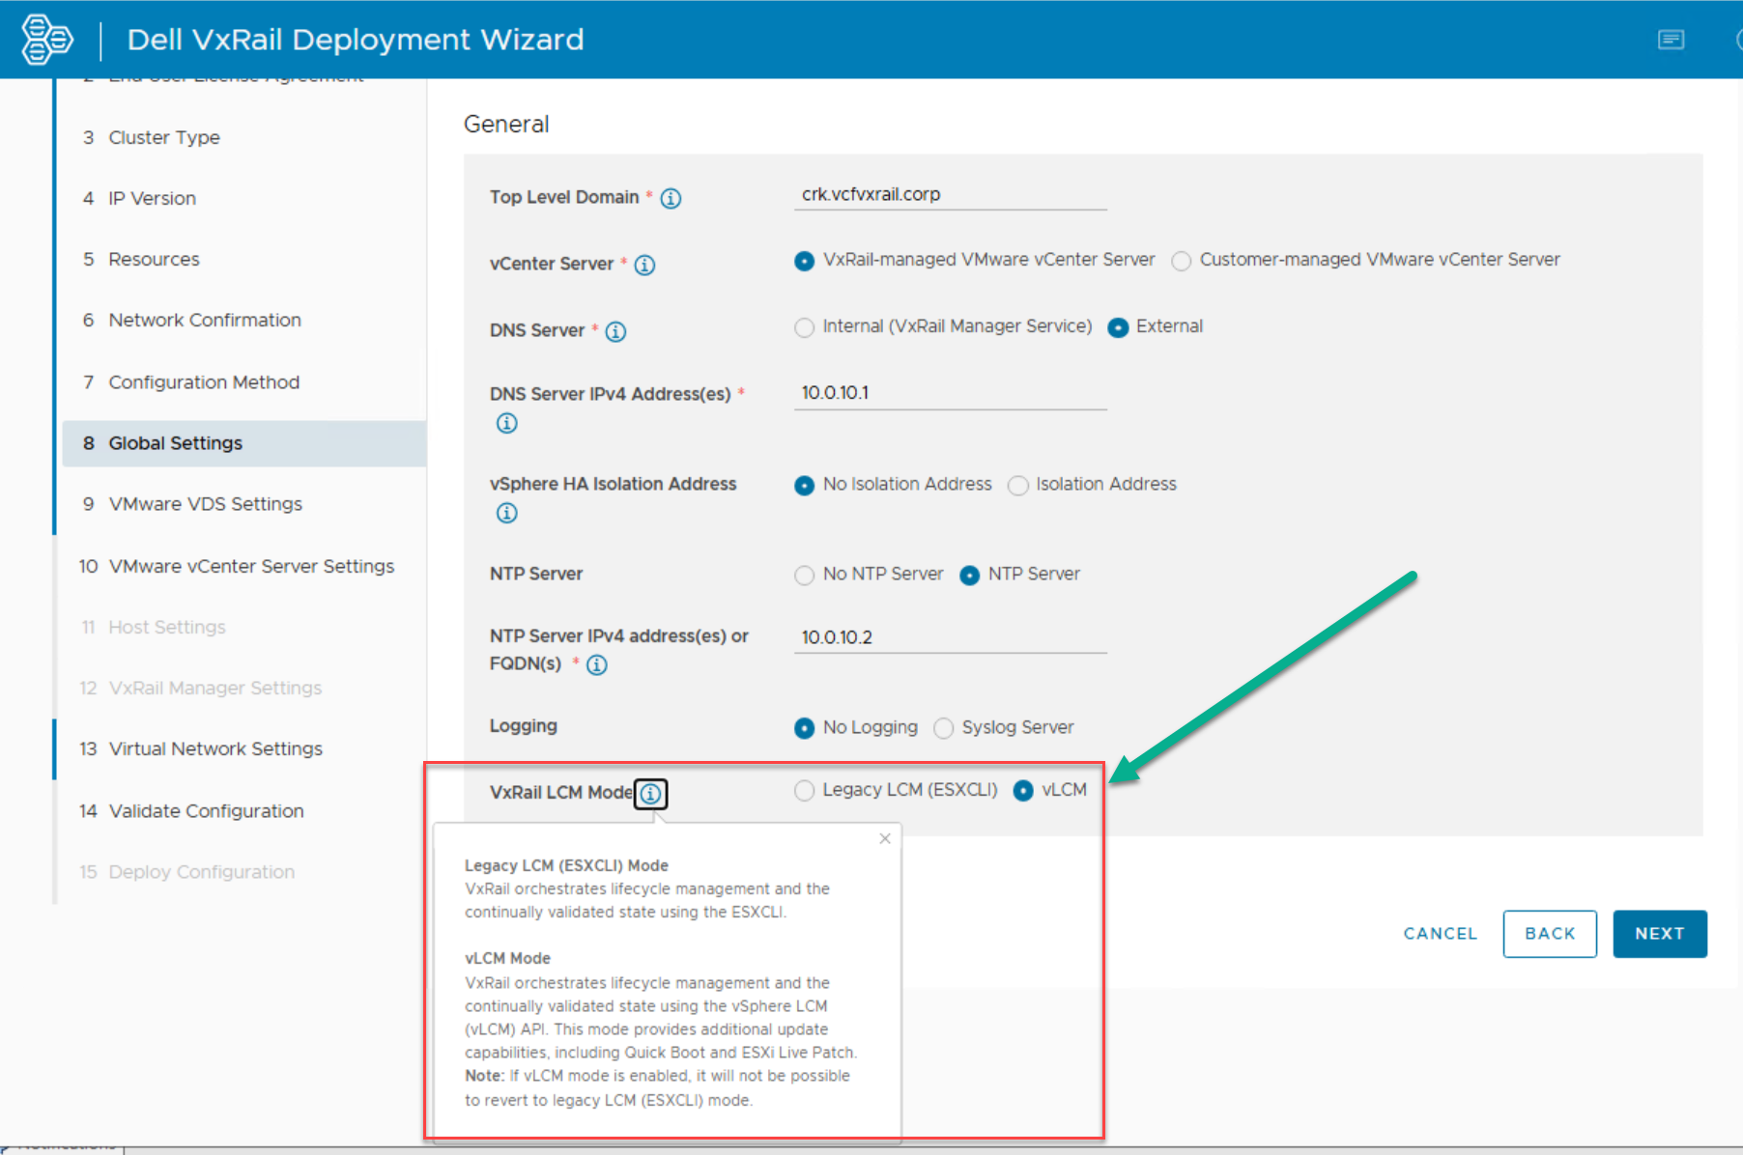Choose Internal (VxRail Manager Service) DNS option
Viewport: 1743px width, 1155px height.
click(x=804, y=327)
